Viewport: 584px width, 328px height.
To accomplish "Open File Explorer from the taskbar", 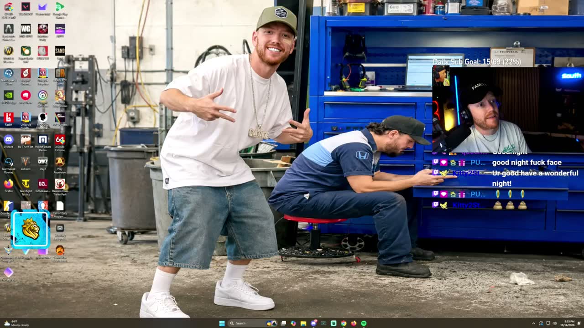I will pos(303,323).
